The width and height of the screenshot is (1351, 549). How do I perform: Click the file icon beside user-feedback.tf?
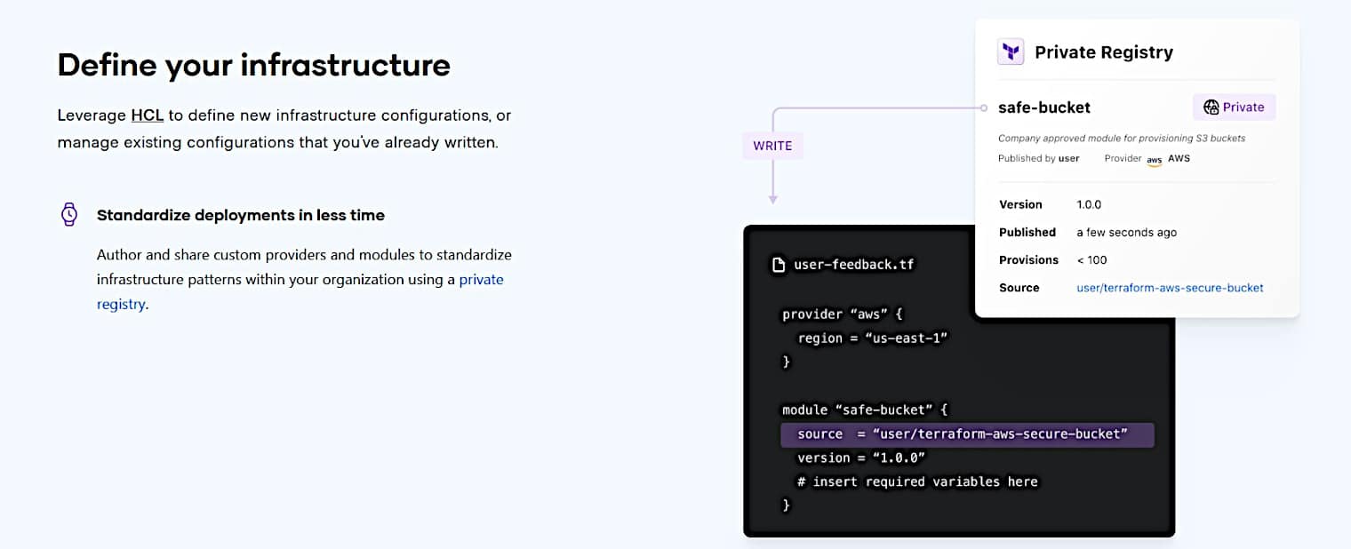pos(779,265)
